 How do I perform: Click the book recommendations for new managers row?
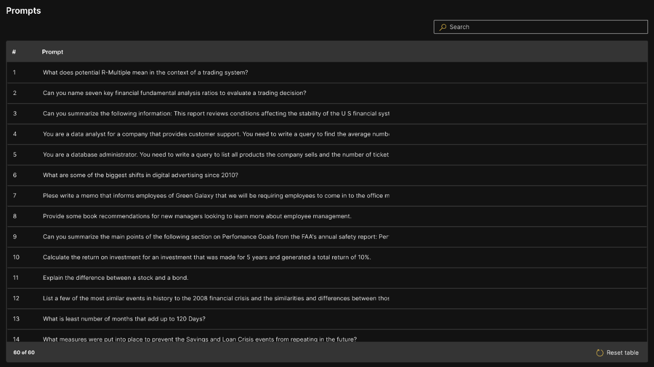click(x=197, y=216)
